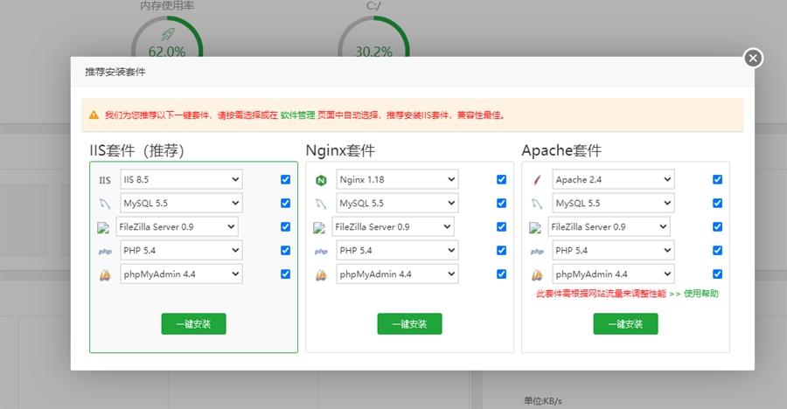The height and width of the screenshot is (409, 787).
Task: Click the IIS logo icon in IIS suite
Action: click(105, 180)
